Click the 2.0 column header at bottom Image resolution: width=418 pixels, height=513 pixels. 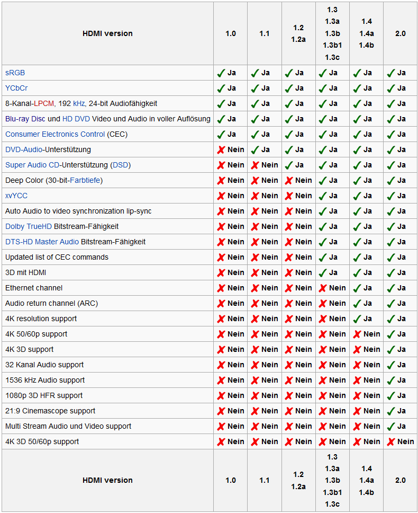400,480
